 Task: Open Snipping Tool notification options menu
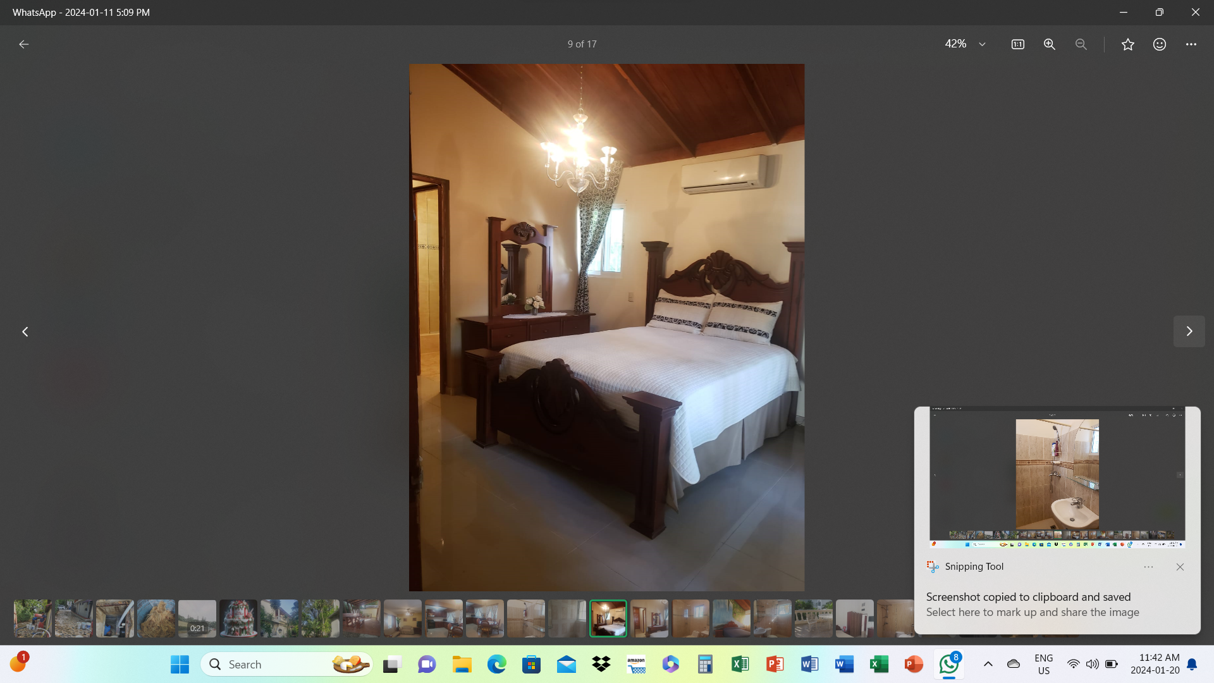pos(1149,567)
